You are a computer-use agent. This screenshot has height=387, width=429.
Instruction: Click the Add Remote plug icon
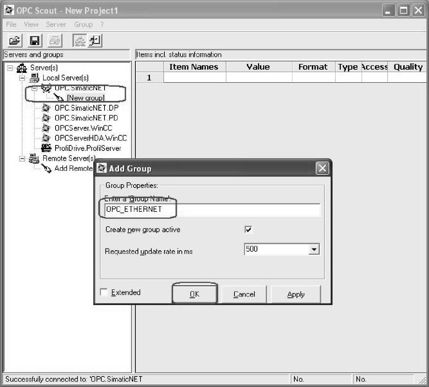click(x=46, y=169)
